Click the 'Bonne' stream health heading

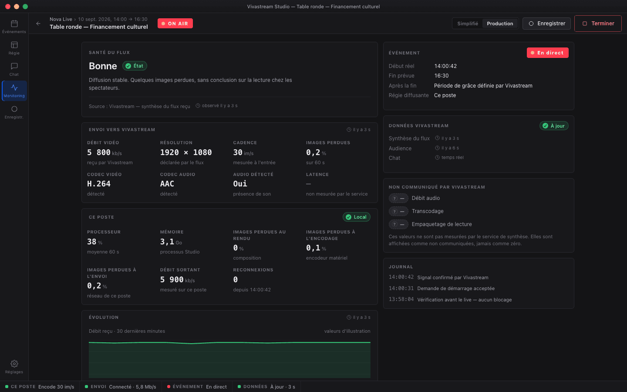[103, 66]
